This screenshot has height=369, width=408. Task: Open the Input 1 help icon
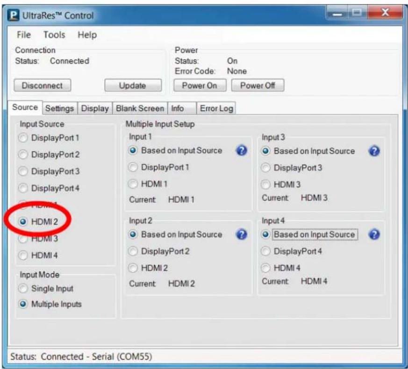click(x=242, y=150)
